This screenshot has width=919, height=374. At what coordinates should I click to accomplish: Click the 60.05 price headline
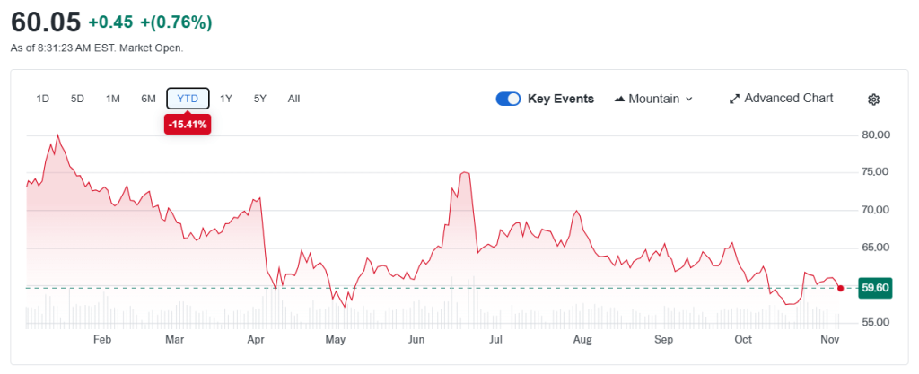46,22
